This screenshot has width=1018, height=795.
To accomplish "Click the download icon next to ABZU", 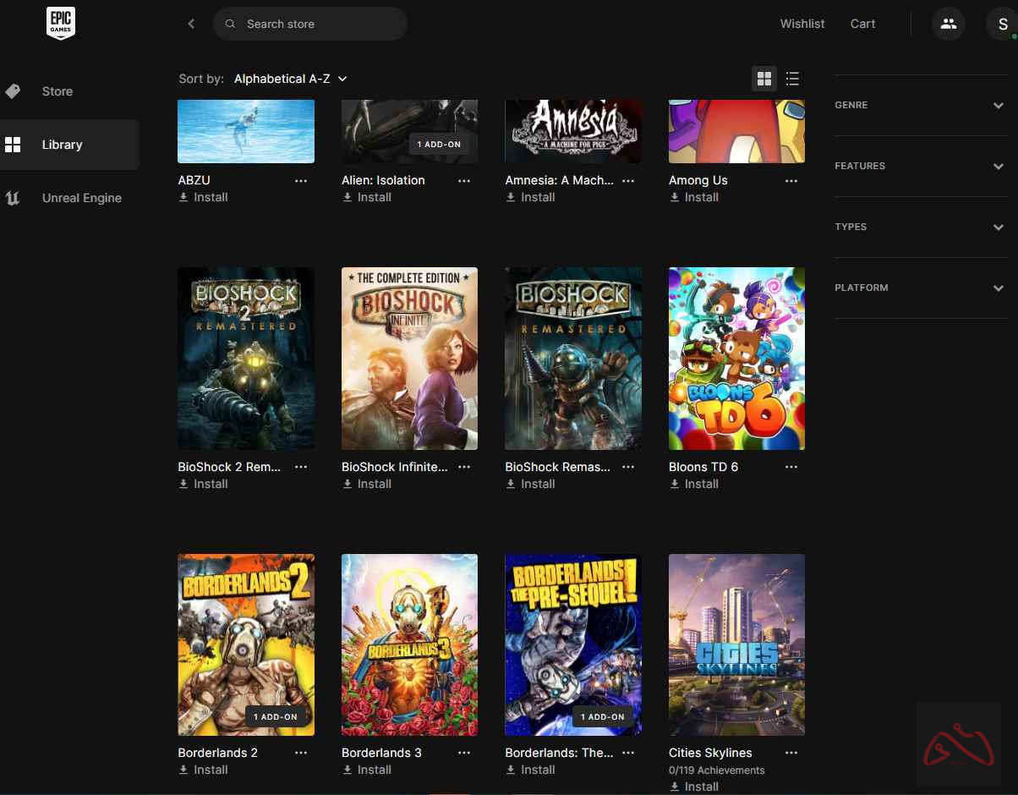I will [x=182, y=197].
